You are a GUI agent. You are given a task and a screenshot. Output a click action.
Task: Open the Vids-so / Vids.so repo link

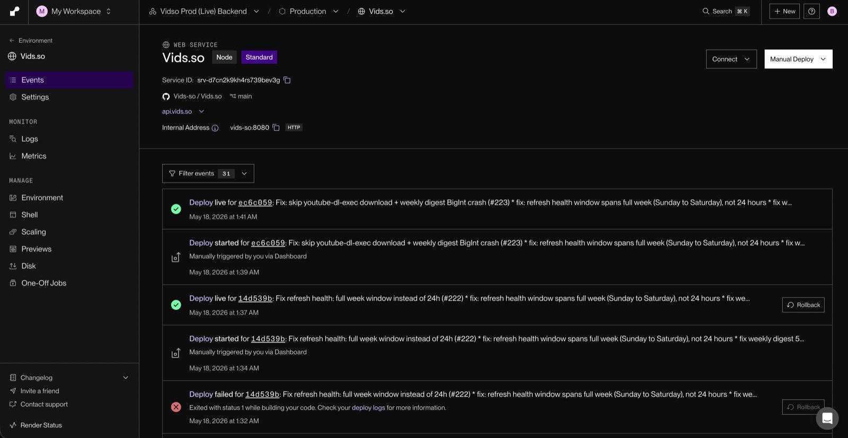pos(198,96)
